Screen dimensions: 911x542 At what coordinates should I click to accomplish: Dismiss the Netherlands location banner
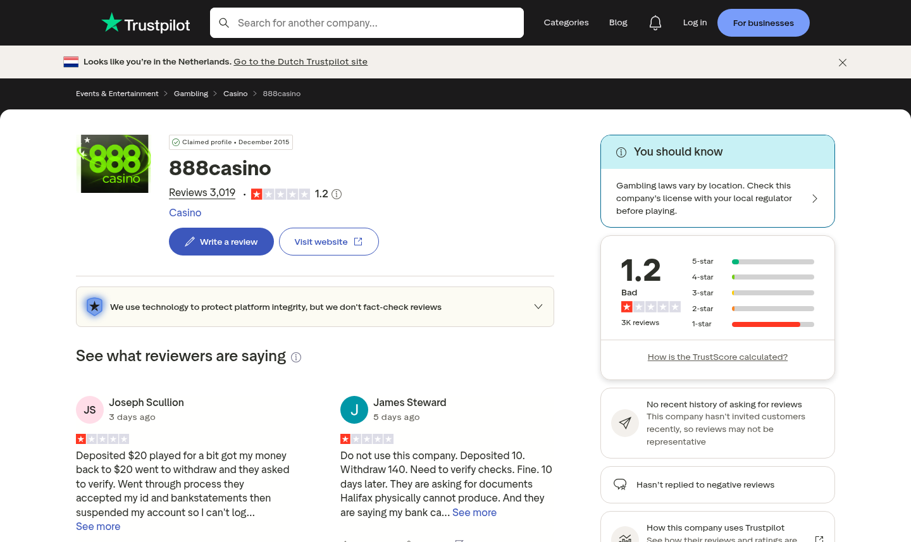click(x=843, y=63)
